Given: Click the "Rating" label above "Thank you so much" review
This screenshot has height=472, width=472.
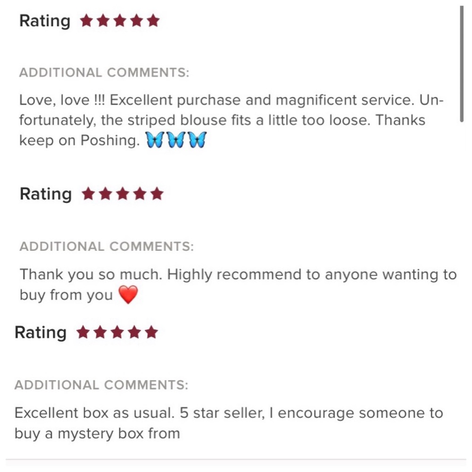Looking at the screenshot, I should coord(46,194).
